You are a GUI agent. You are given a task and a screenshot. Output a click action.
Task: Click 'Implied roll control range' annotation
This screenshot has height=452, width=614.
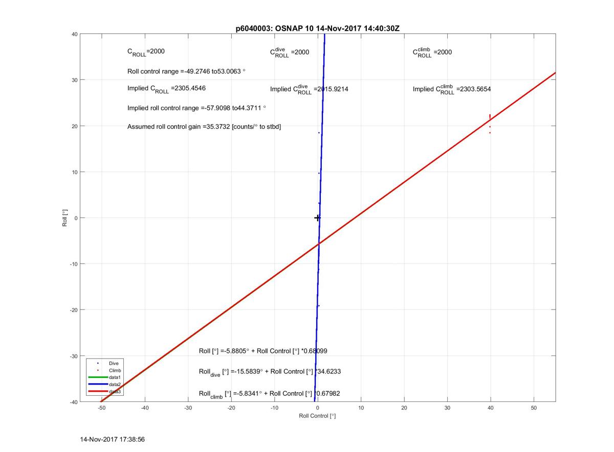(196, 108)
